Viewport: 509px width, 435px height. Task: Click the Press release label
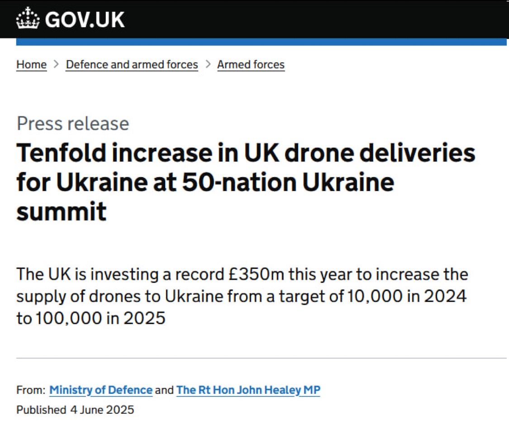(73, 124)
